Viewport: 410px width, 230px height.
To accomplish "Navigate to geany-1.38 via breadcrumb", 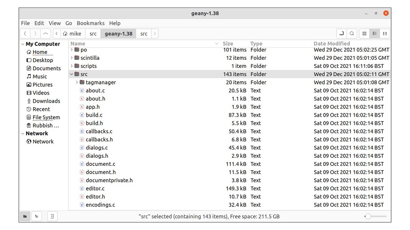I will point(118,33).
